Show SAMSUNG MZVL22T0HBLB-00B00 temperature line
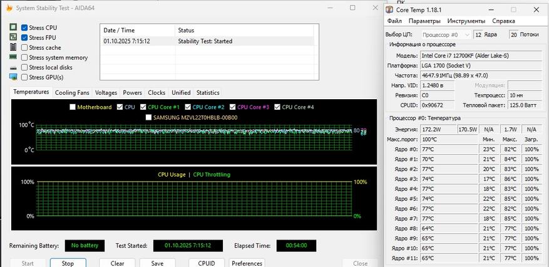549x267 pixels. click(x=148, y=118)
